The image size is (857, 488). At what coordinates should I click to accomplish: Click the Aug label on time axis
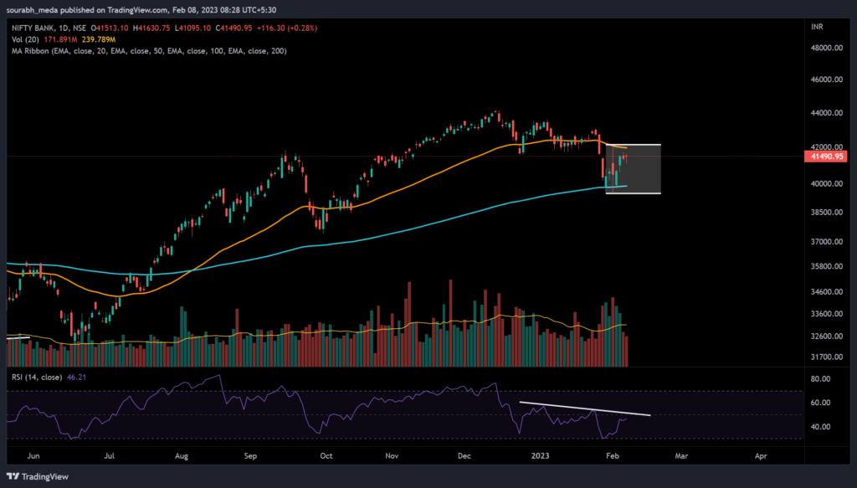pos(182,455)
